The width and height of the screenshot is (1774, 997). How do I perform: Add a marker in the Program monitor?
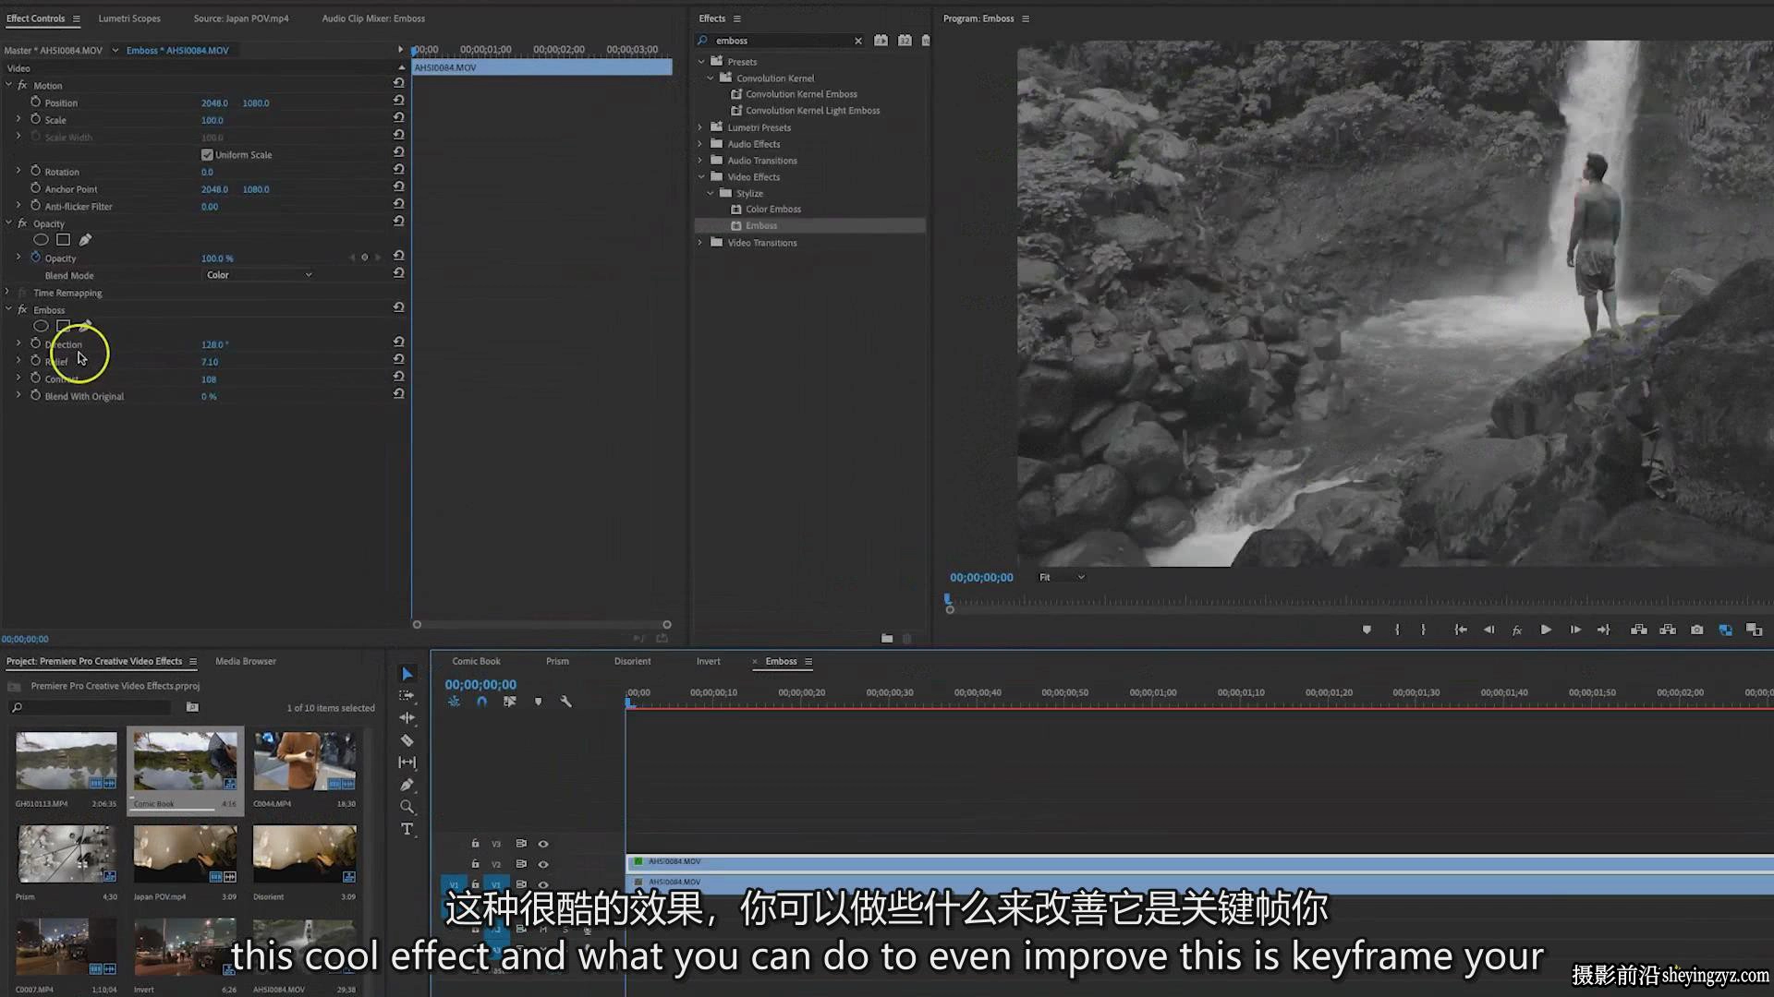(1367, 630)
